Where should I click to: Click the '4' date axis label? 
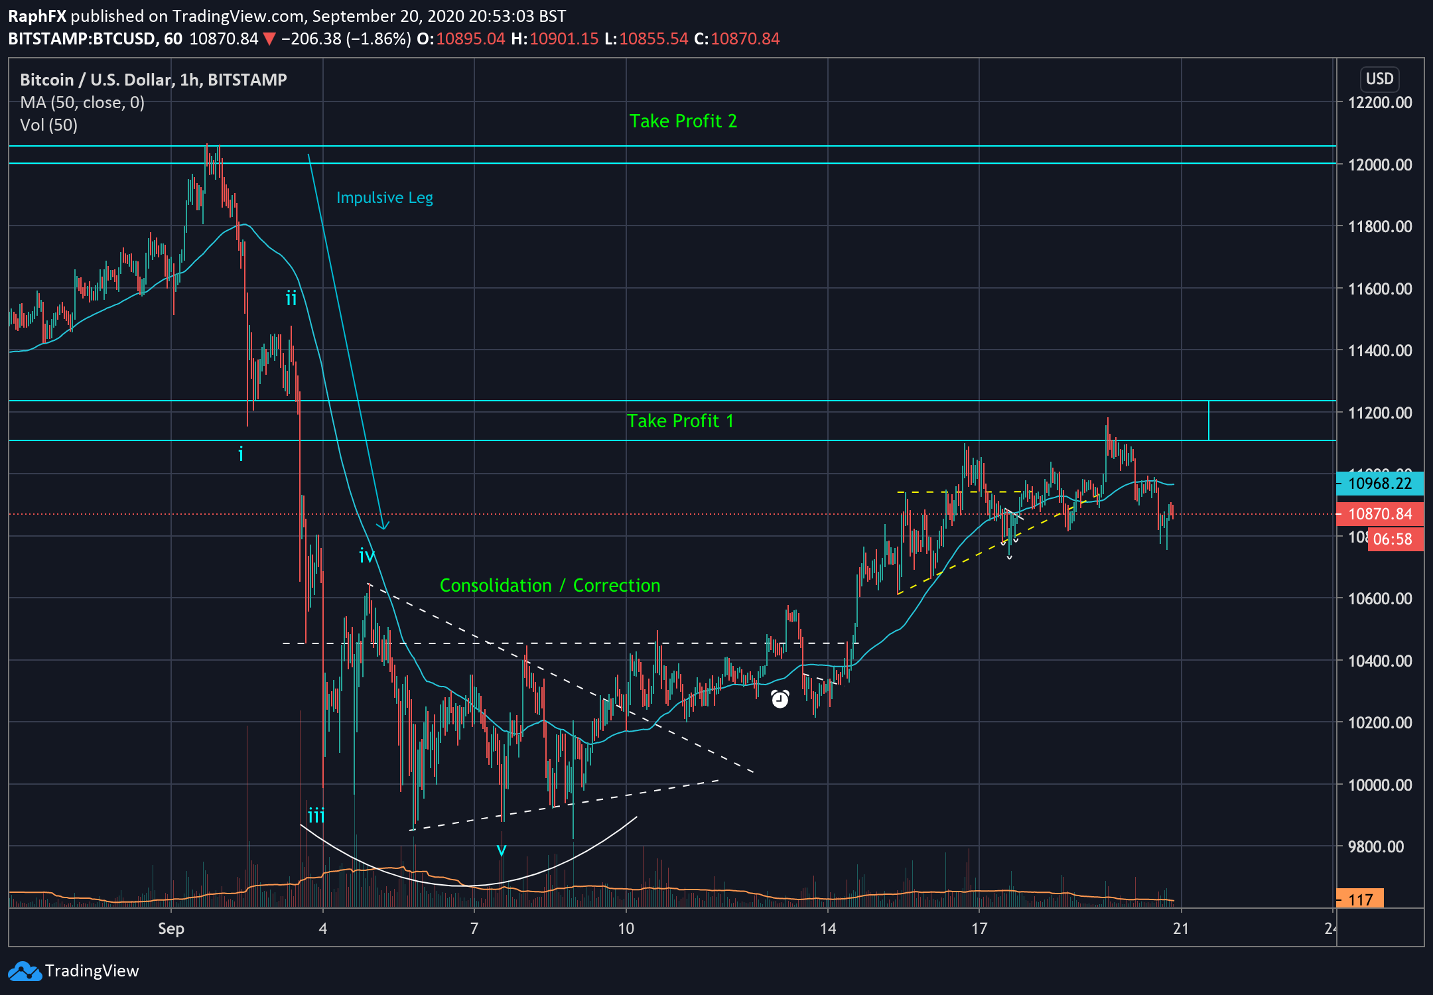[323, 929]
